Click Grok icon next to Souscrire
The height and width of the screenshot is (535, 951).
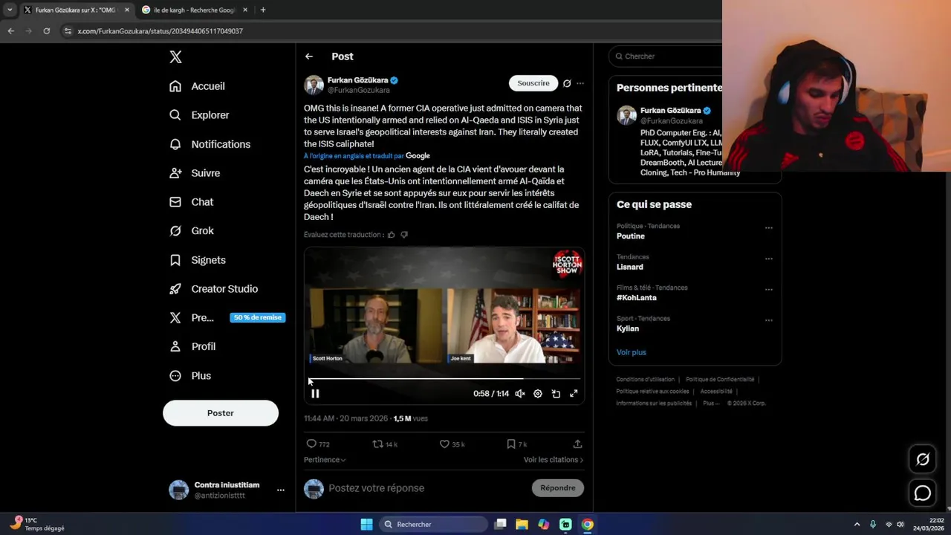[567, 83]
